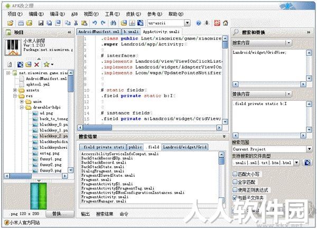
Task: Open the us-ascii encoding dropdown
Action: click(x=188, y=23)
